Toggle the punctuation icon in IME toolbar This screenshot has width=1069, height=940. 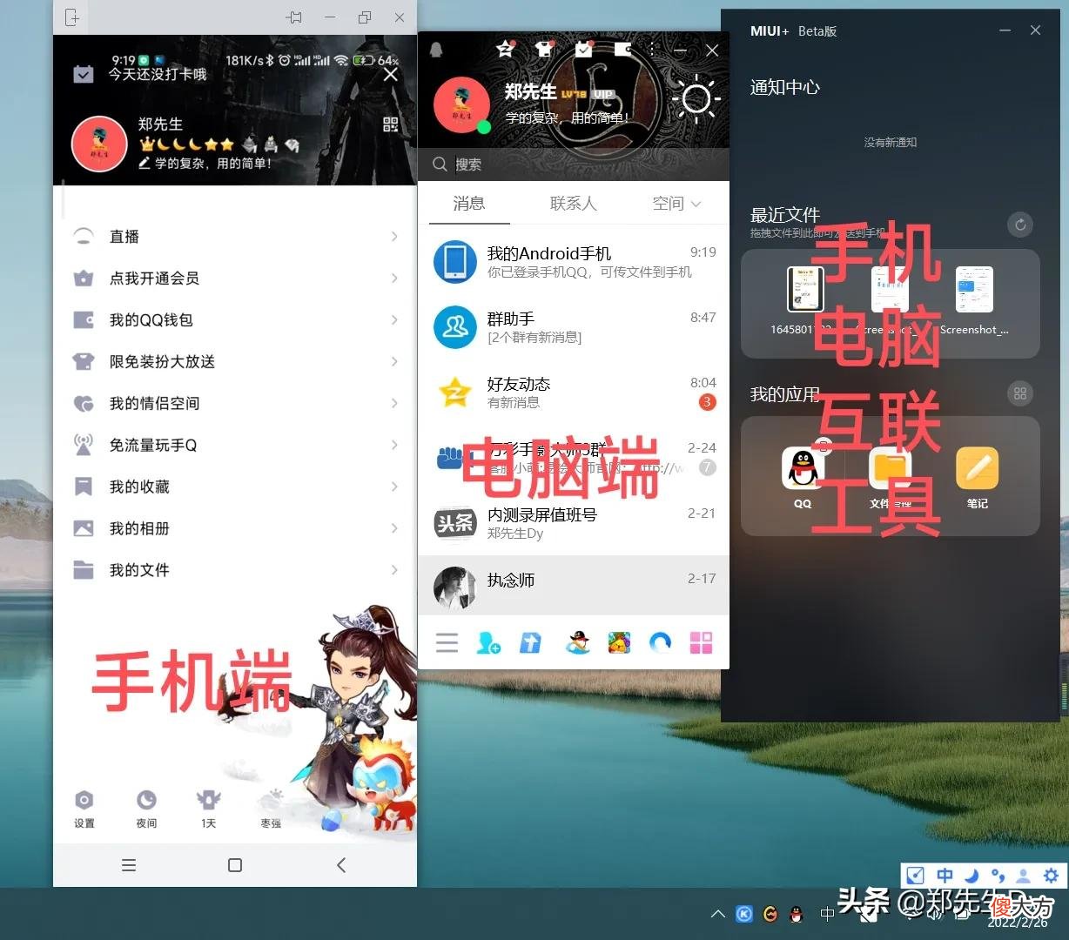click(x=998, y=876)
